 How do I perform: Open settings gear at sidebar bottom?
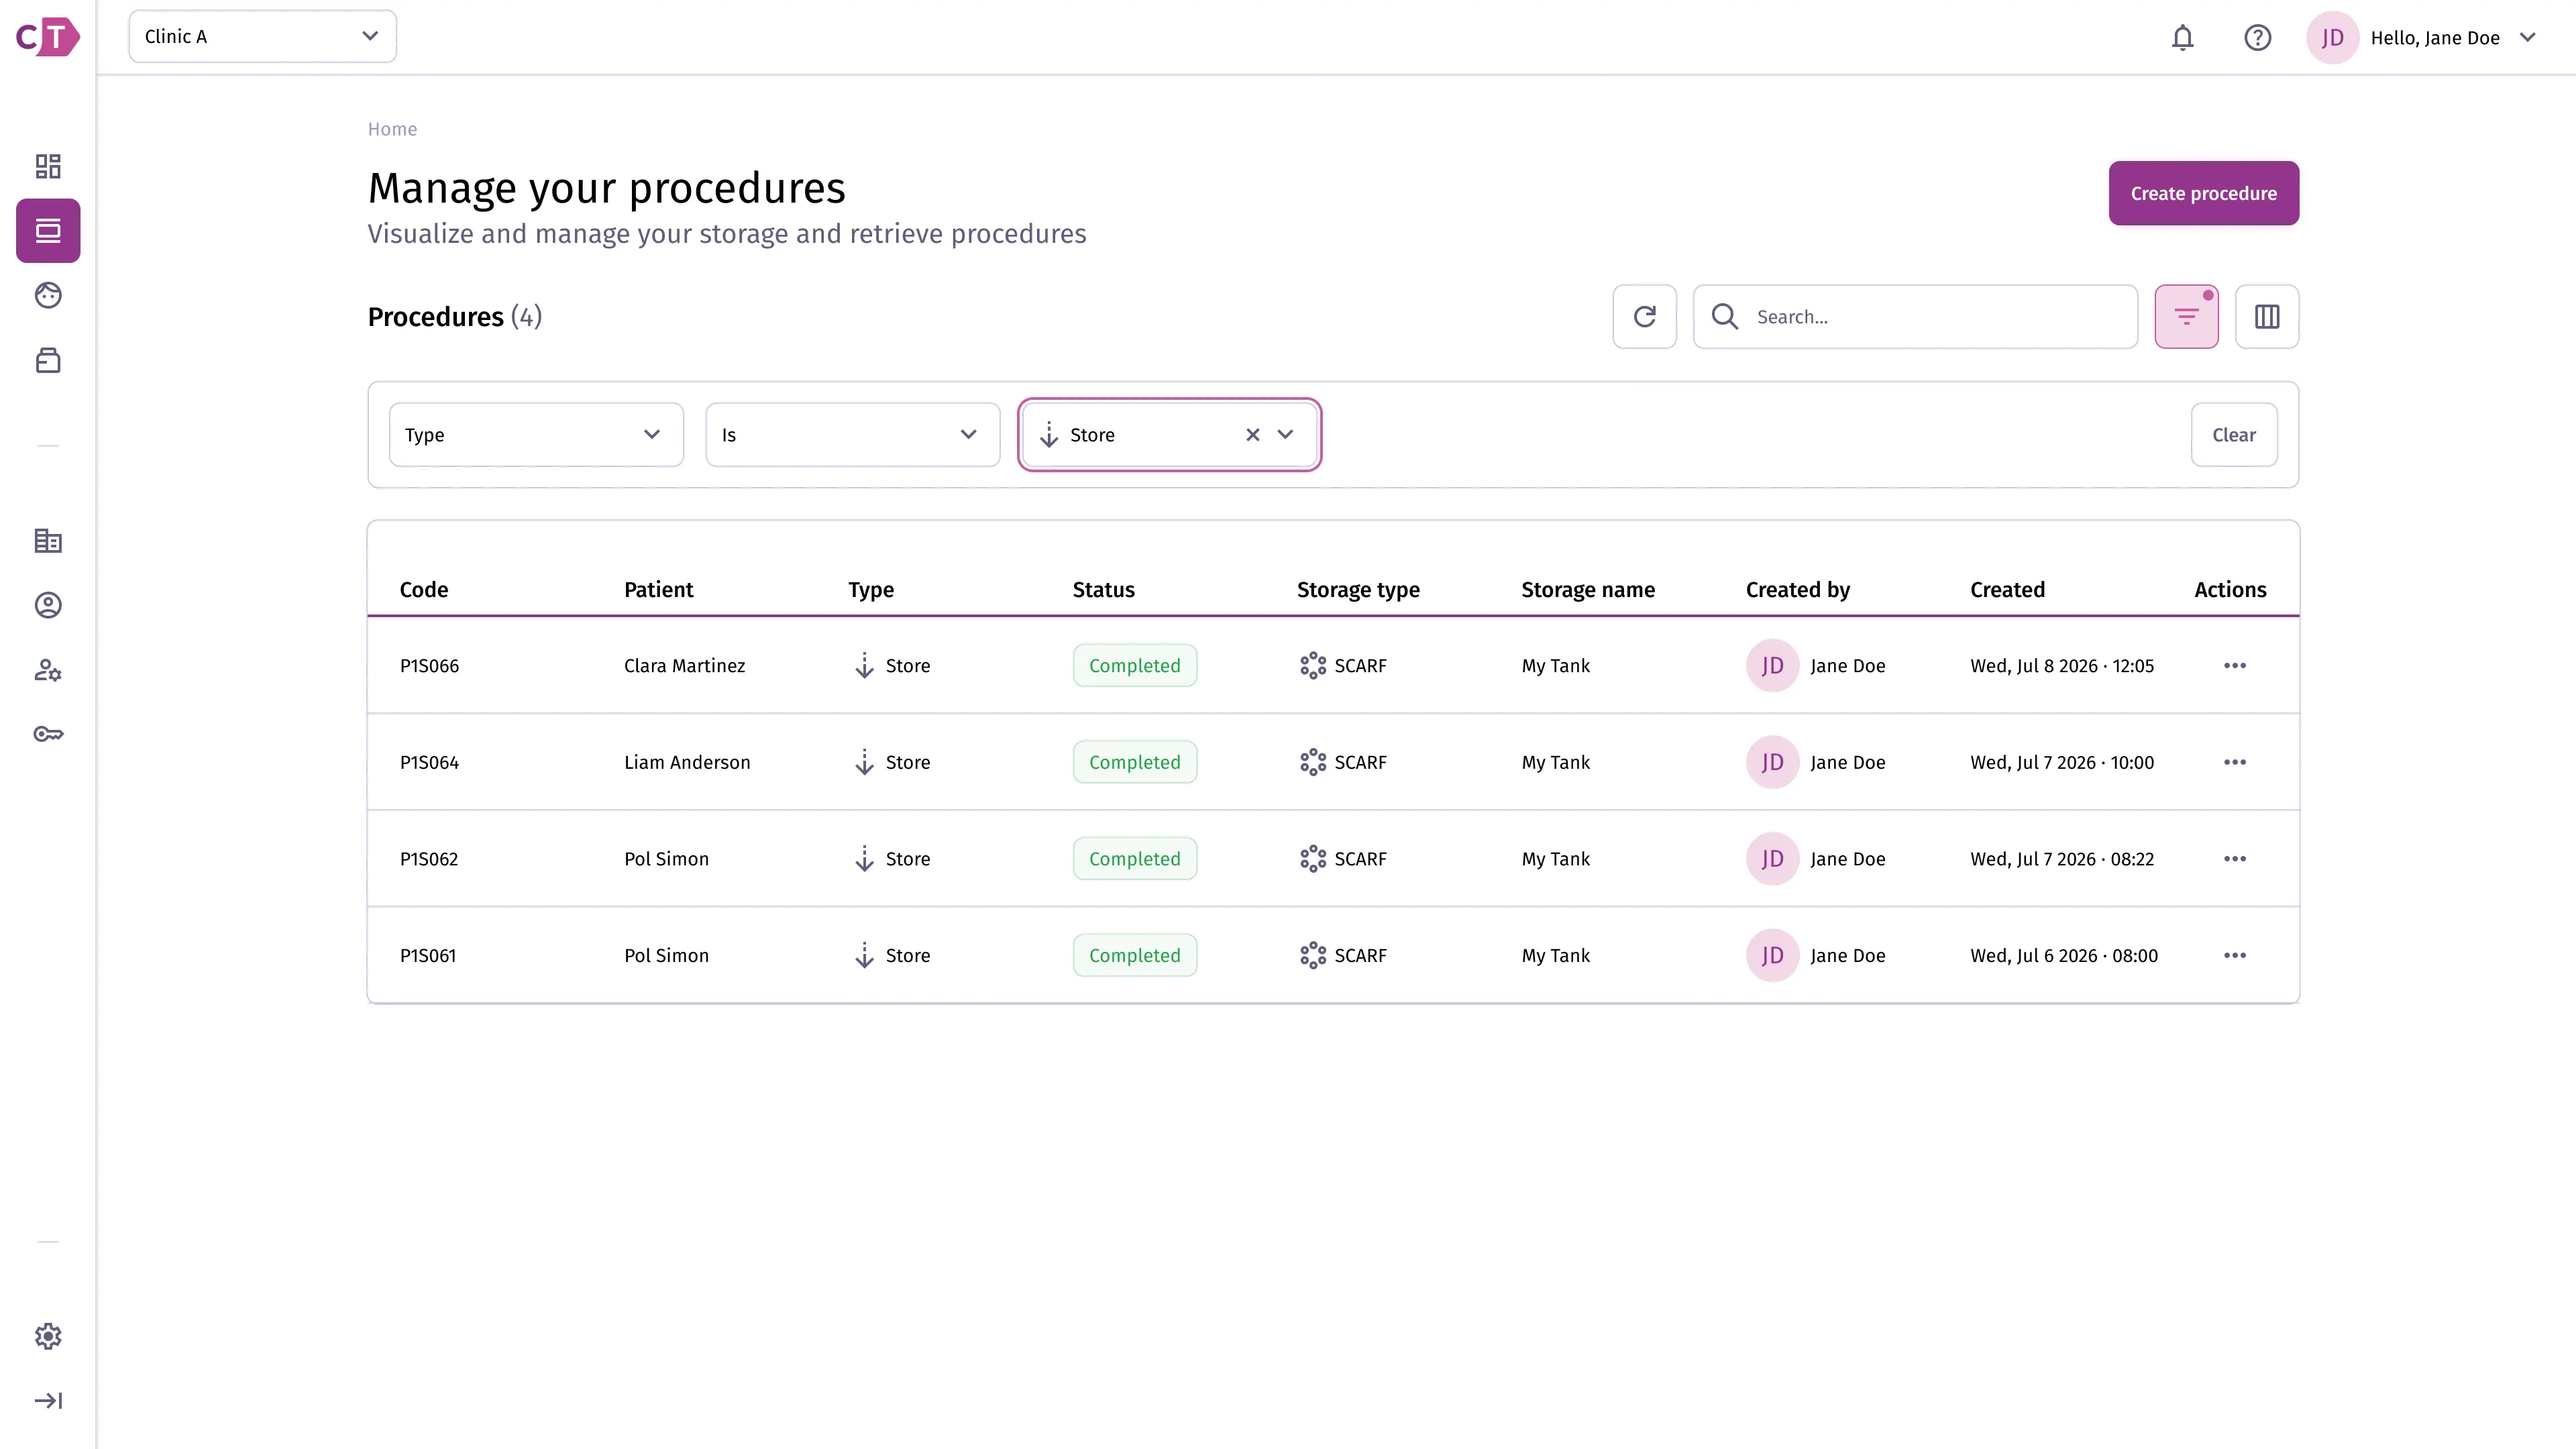[x=48, y=1336]
